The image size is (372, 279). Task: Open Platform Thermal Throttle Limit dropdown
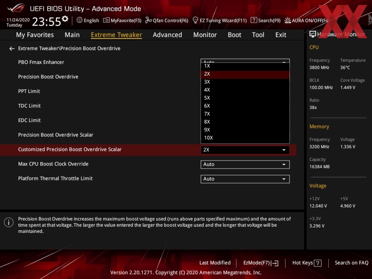coord(245,179)
